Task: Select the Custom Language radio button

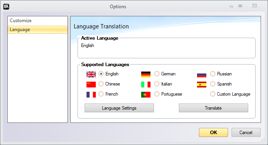Action: (x=213, y=94)
